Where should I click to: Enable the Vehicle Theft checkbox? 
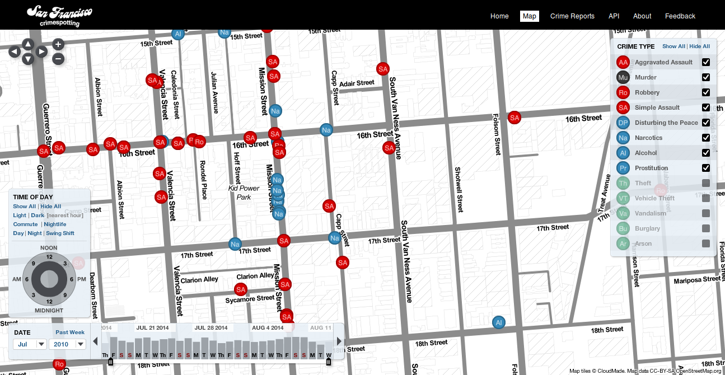tap(706, 198)
